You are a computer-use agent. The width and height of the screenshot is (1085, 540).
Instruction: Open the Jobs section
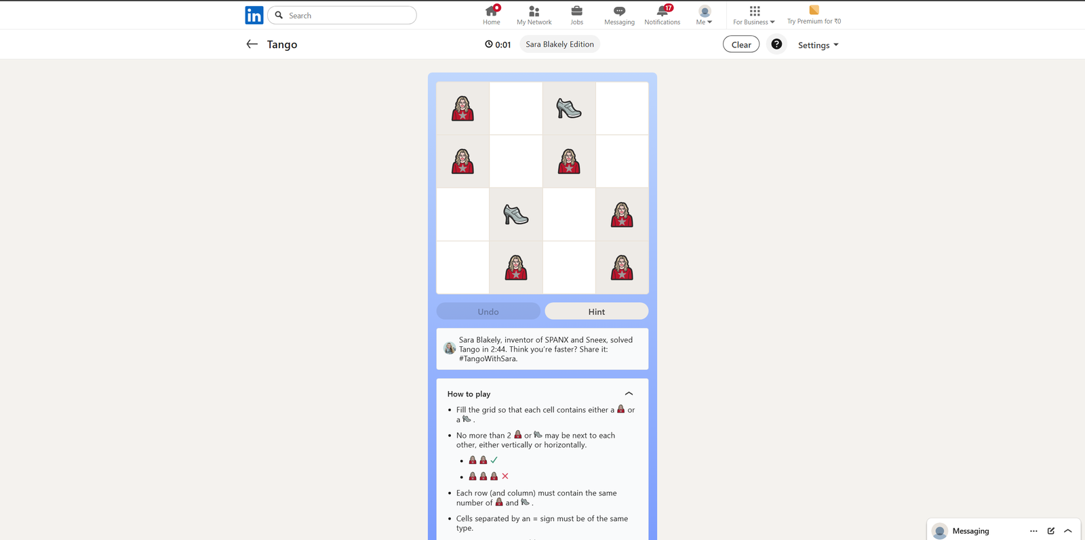click(576, 15)
